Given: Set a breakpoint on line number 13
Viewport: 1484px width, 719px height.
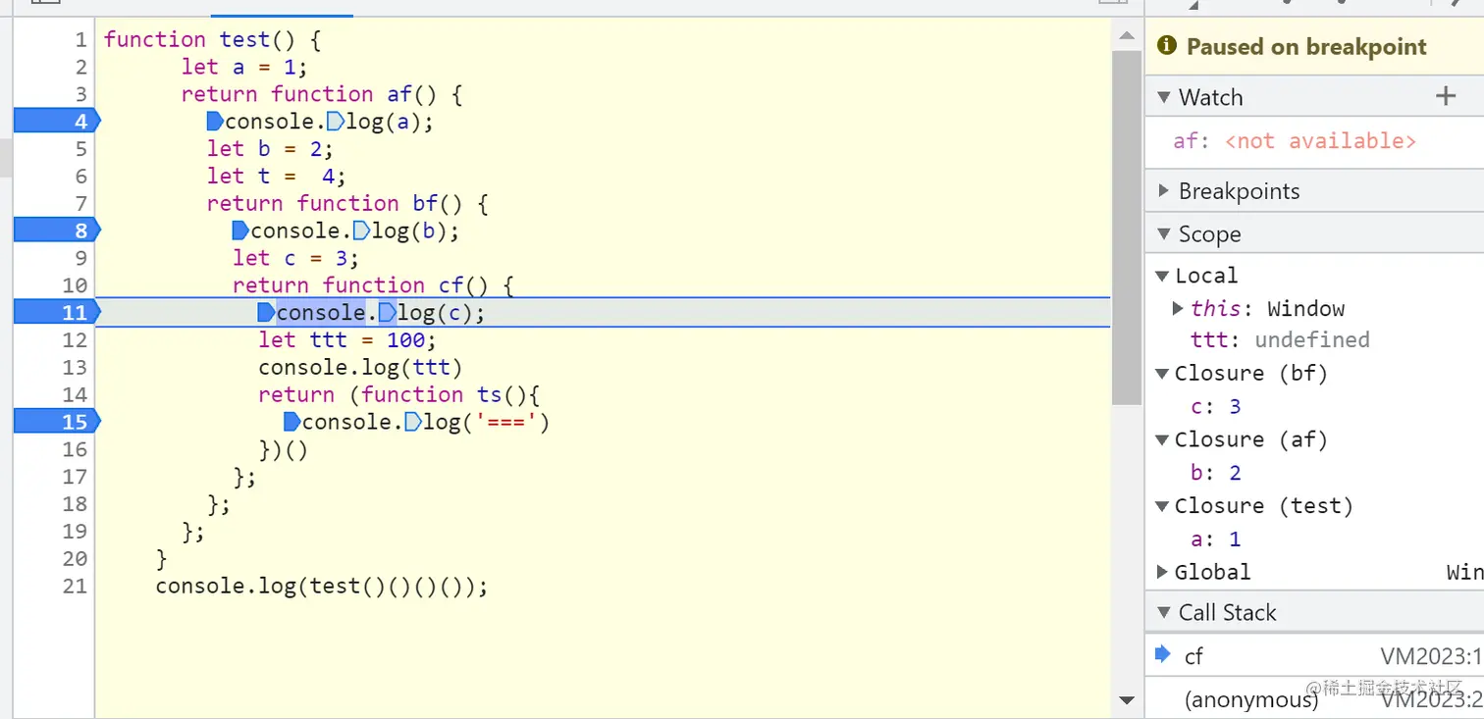Looking at the screenshot, I should tap(75, 368).
